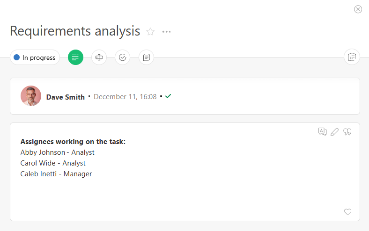Click the green read checkmark next to the date
The height and width of the screenshot is (231, 369).
(168, 96)
